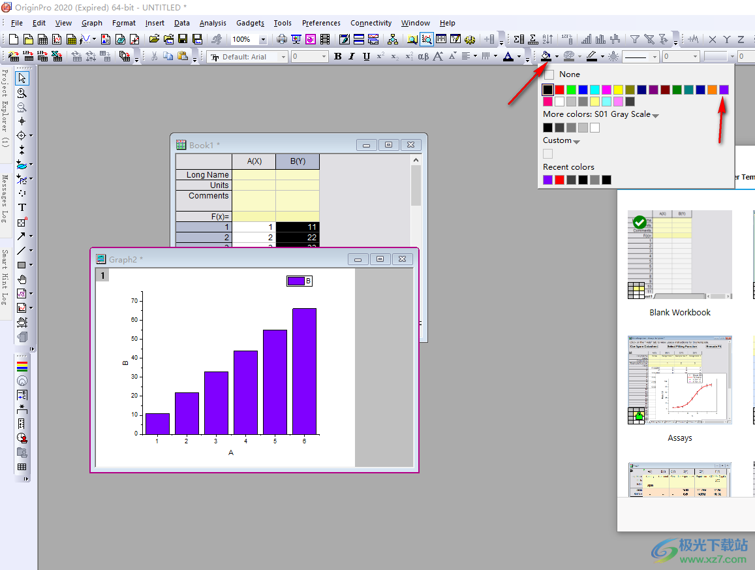755x570 pixels.
Task: Click the Greek alpha-beta symbols icon
Action: (424, 56)
